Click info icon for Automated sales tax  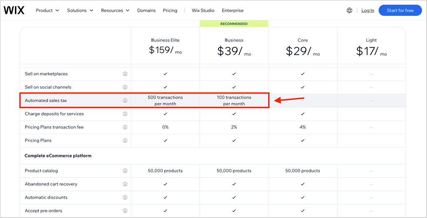(x=125, y=100)
